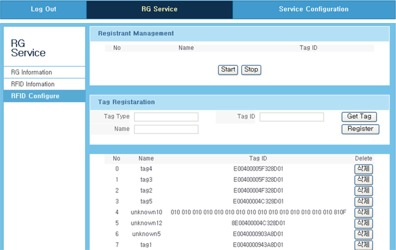Click the name unknown5
This screenshot has height=250, width=396.
click(x=147, y=234)
